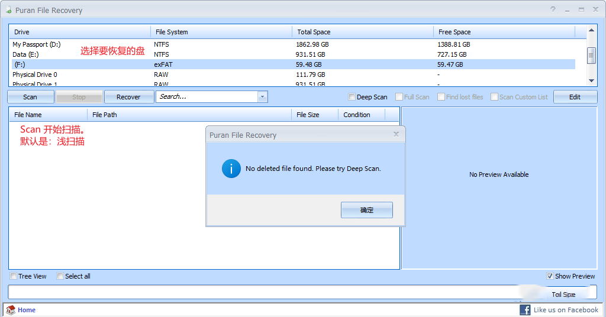Viewport: 606px width, 317px height.
Task: Sort results by File Name header
Action: tap(49, 115)
